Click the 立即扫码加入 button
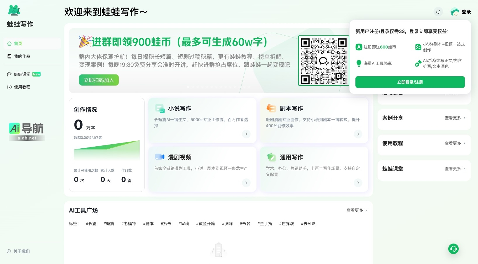 coord(99,80)
